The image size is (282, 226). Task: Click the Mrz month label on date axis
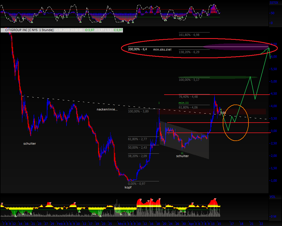point(121,224)
